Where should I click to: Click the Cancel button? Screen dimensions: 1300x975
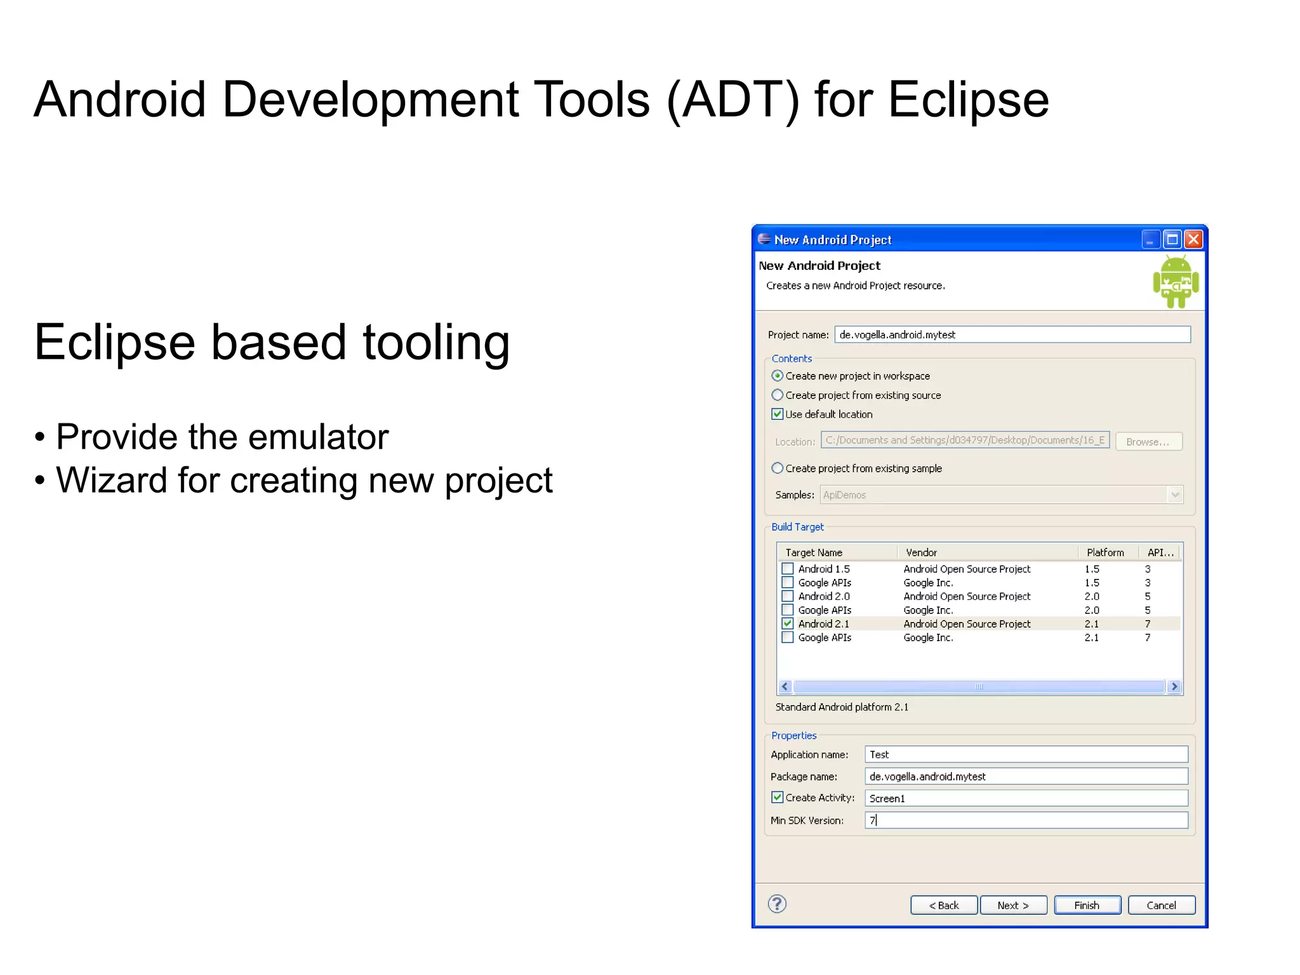(1162, 905)
